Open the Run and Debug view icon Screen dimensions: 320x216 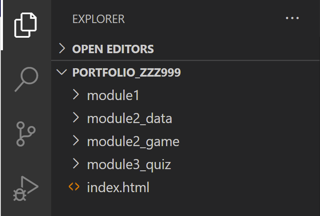point(26,188)
